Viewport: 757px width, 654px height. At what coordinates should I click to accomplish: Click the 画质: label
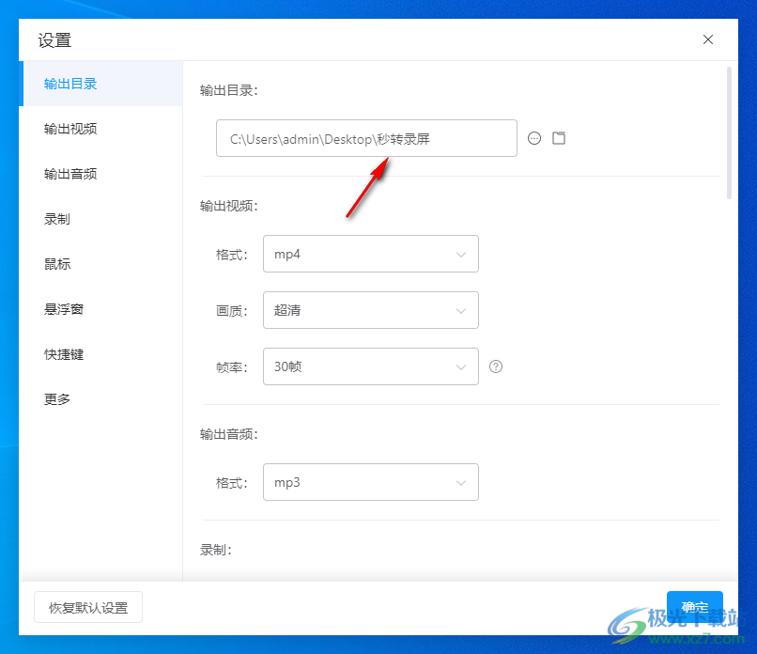point(232,311)
